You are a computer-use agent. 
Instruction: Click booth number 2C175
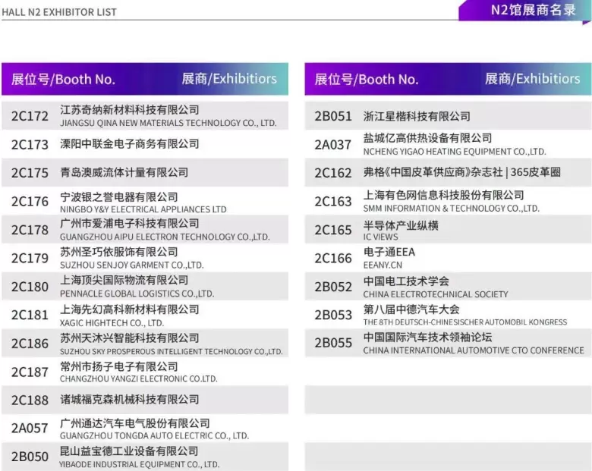click(x=30, y=173)
